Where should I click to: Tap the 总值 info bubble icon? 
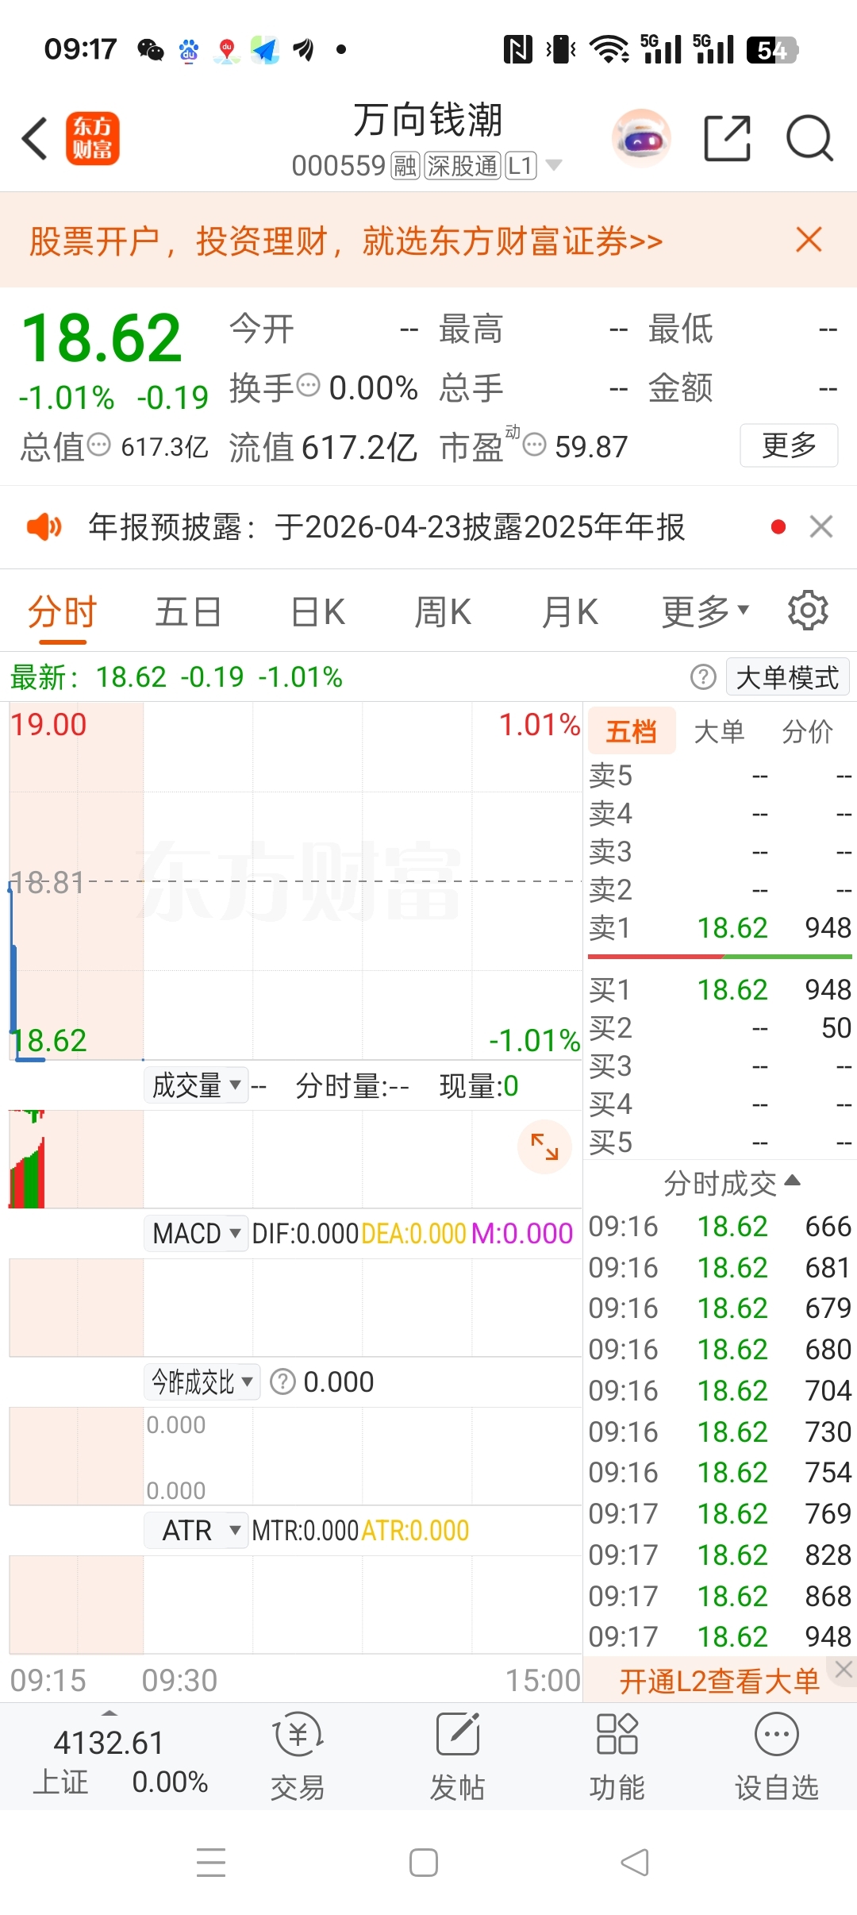click(98, 445)
